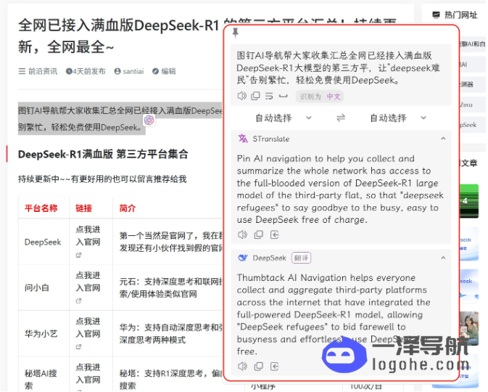The image size is (488, 392).
Task: Open the target language 自动选择 dropdown
Action: pyautogui.click(x=397, y=118)
